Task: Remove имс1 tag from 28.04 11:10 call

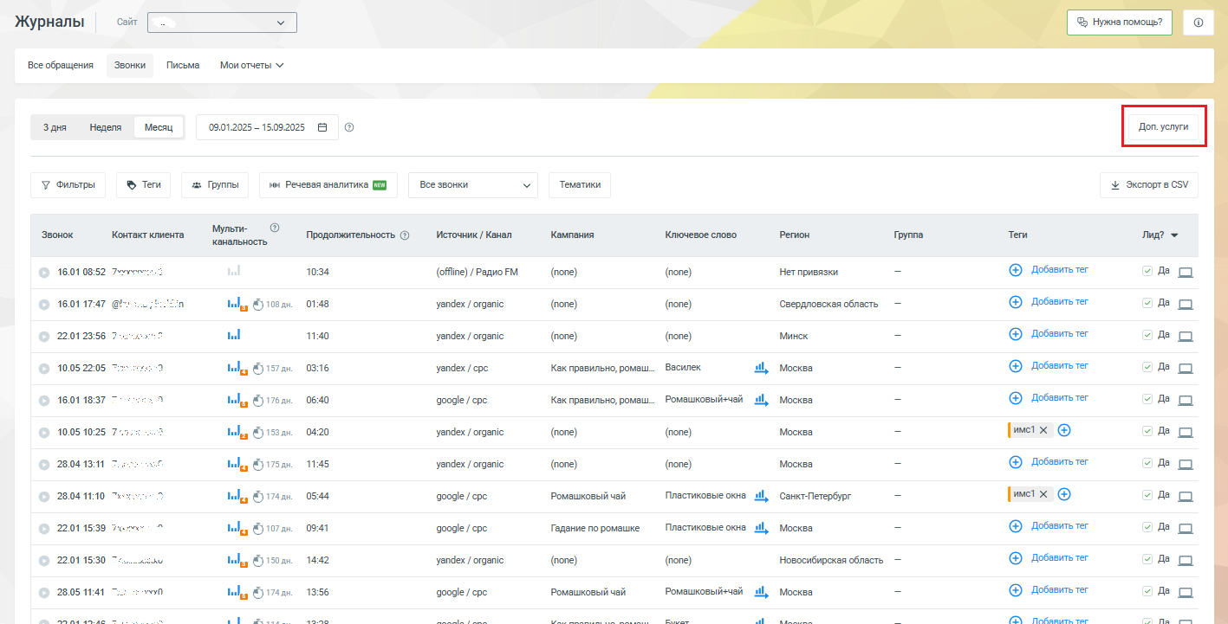Action: click(x=1043, y=494)
